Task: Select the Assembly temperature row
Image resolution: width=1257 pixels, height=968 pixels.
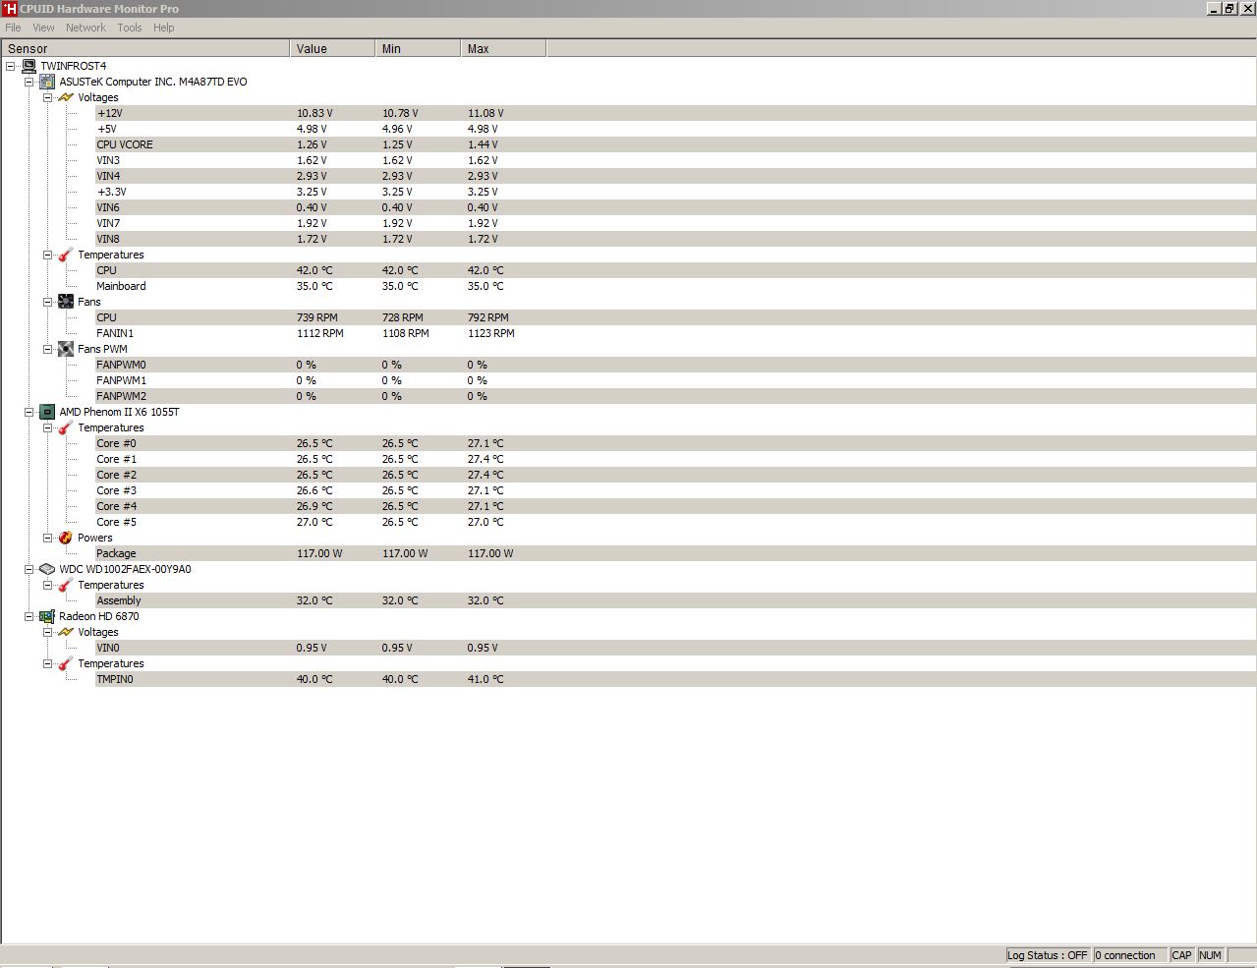Action: pos(675,600)
